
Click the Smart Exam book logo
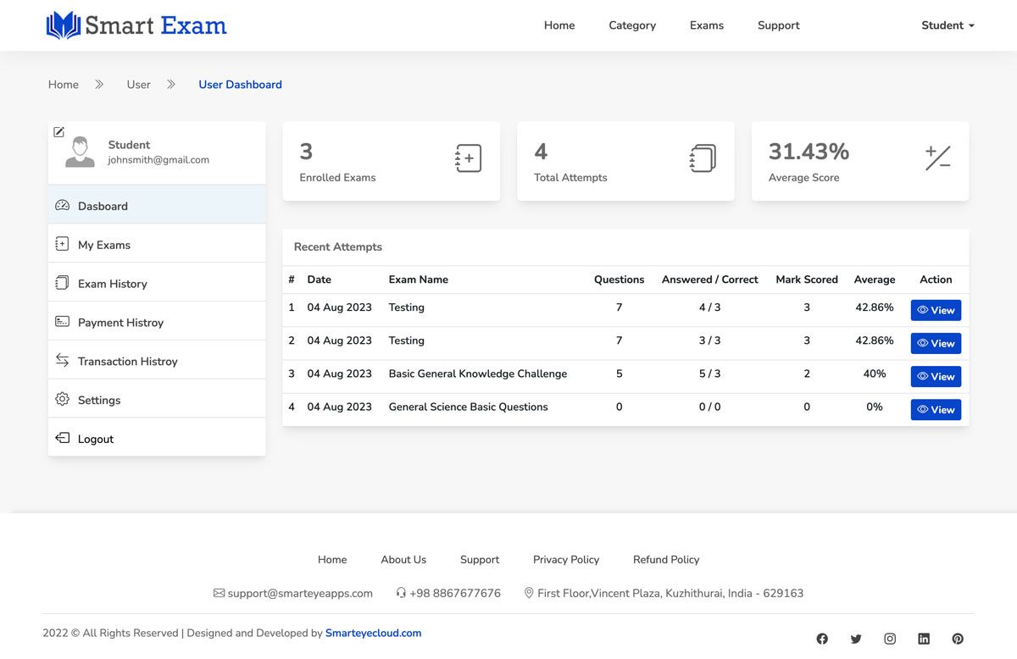coord(64,25)
